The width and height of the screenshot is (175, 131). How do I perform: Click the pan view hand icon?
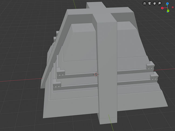click(155, 3)
